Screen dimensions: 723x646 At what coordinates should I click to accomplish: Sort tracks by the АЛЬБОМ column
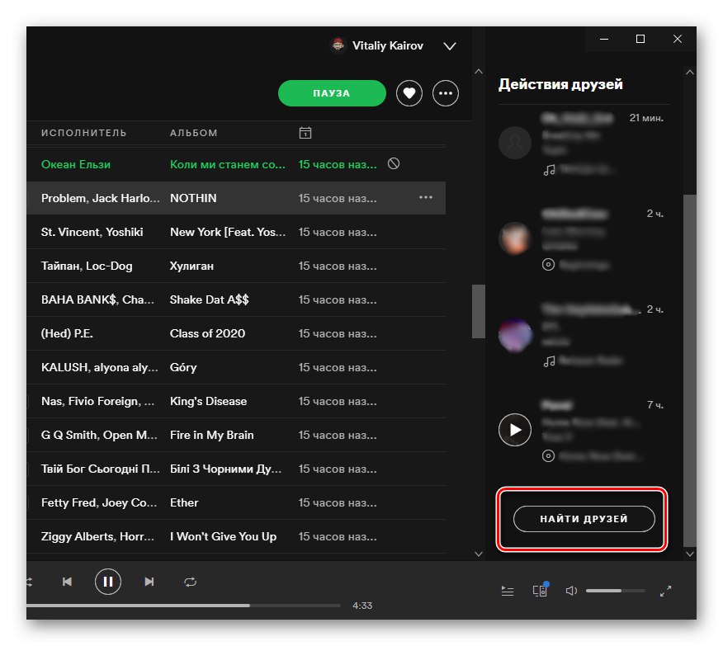click(194, 133)
